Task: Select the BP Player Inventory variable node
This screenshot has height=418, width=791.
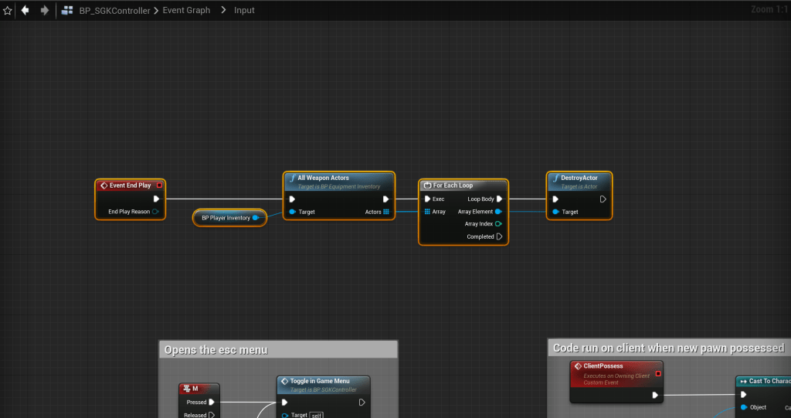Action: 227,218
